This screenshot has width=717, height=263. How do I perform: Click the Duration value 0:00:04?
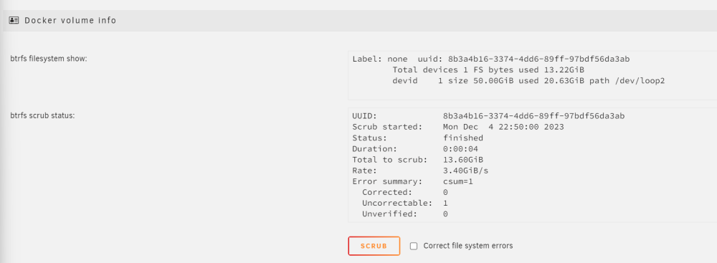pyautogui.click(x=460, y=148)
